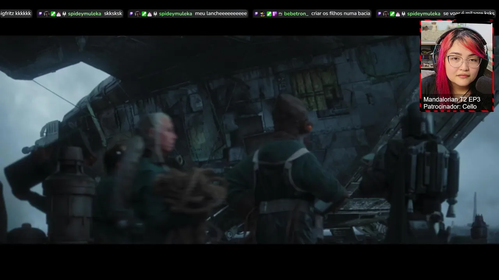Click white horned badge in 'meu lancheeeeeeeeee' message
This screenshot has height=280, width=499.
(x=155, y=14)
